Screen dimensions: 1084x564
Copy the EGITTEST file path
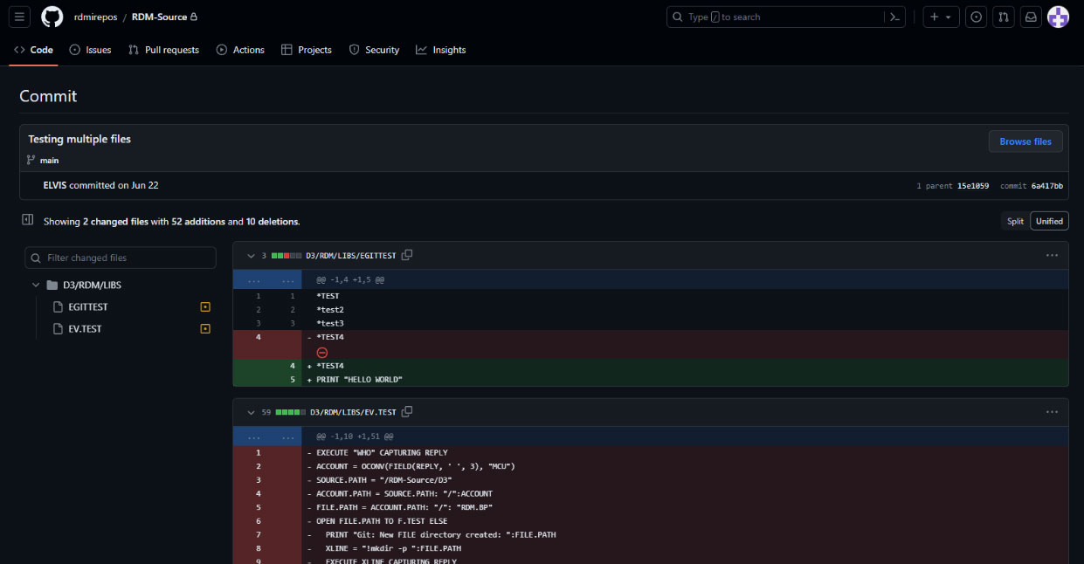407,255
